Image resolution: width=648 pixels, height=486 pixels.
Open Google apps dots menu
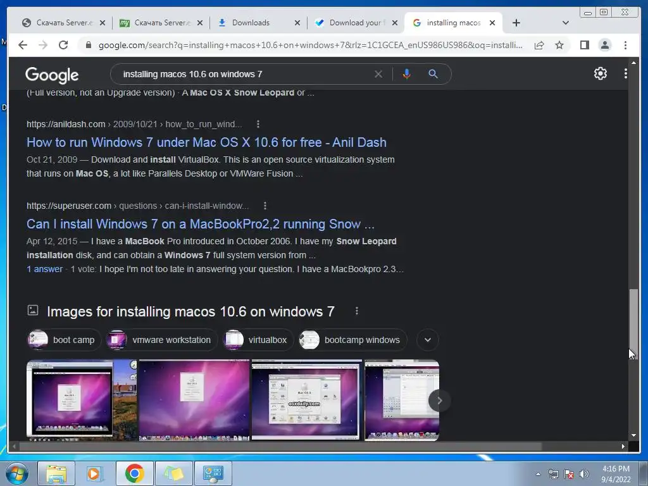point(625,73)
